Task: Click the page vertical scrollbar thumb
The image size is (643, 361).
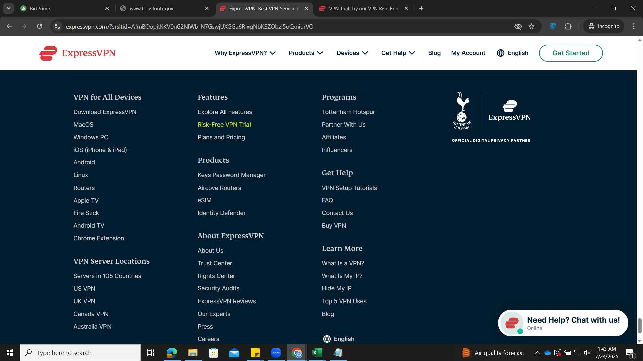Action: pos(640,326)
